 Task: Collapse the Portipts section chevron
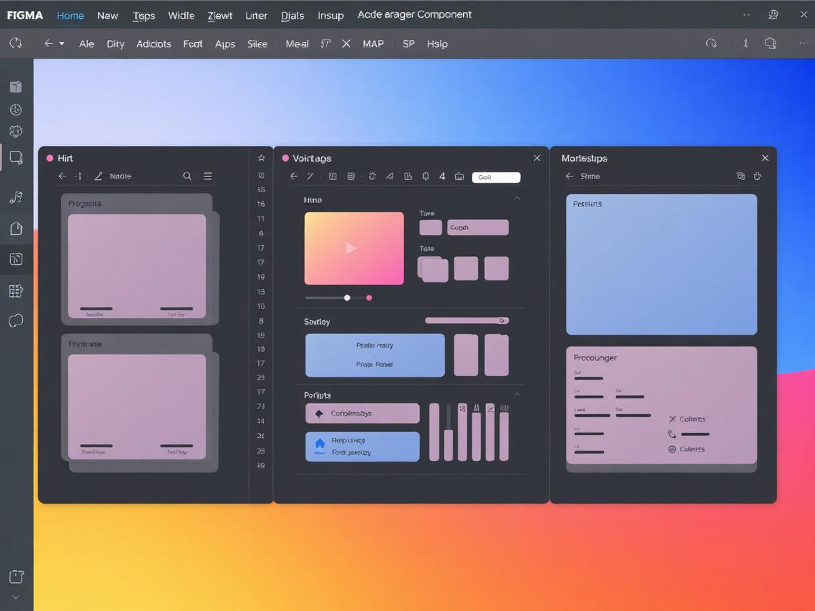[x=517, y=394]
